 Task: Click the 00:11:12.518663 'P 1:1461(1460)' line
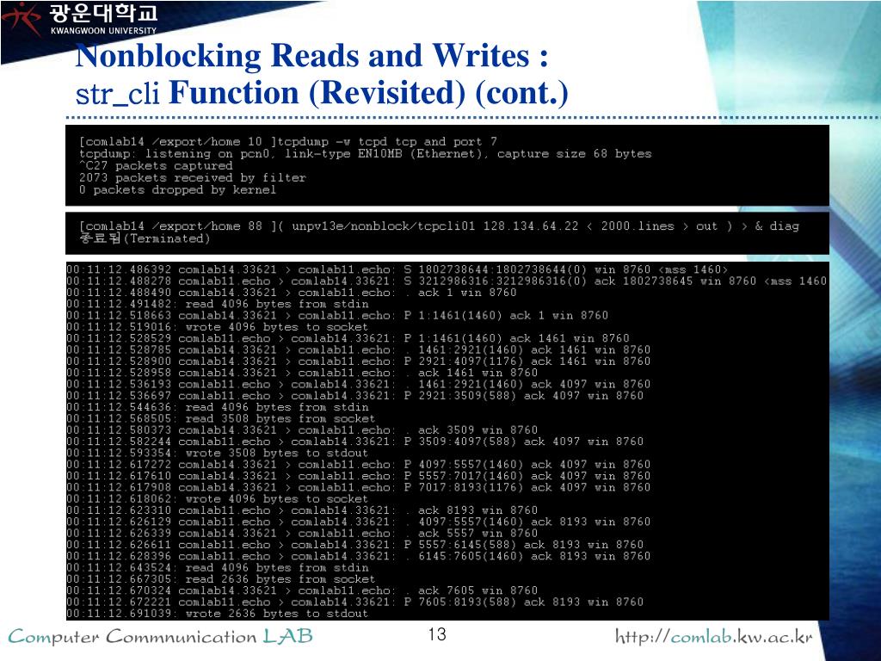[337, 315]
